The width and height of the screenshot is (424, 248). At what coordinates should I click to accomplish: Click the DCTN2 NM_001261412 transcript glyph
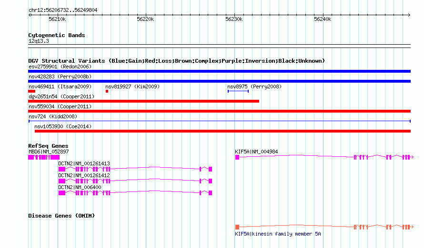135,181
